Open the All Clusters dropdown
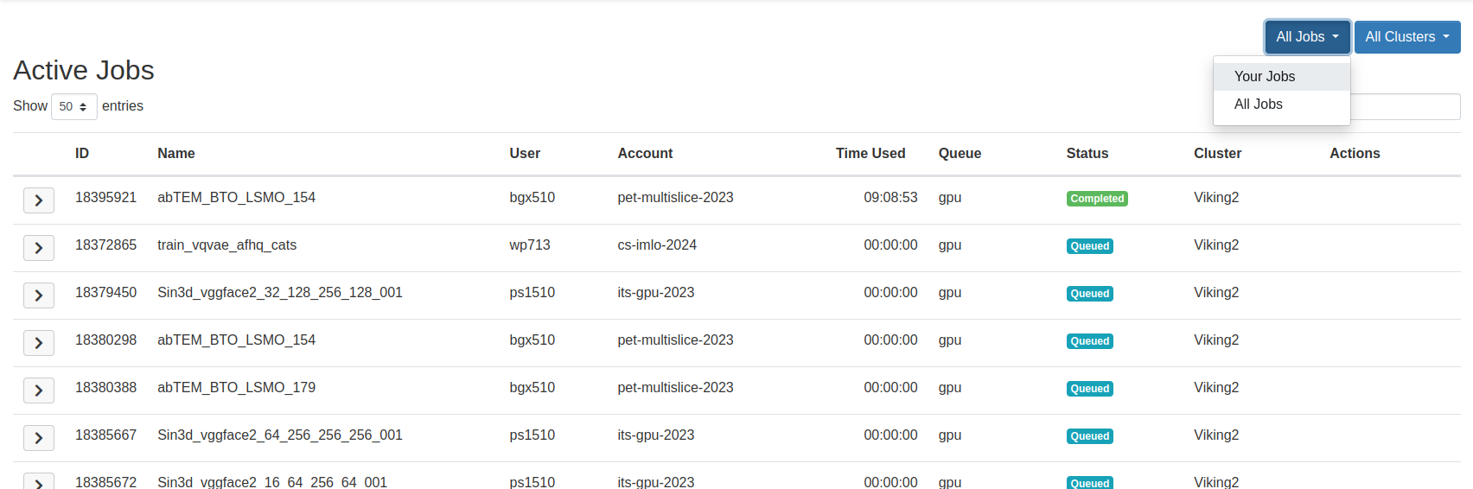This screenshot has width=1473, height=489. pos(1406,37)
